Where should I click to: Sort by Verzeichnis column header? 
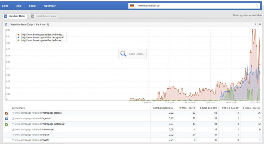(18, 108)
